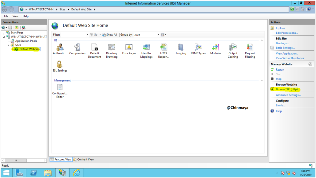
Task: Open the Limits configure link
Action: (281, 105)
